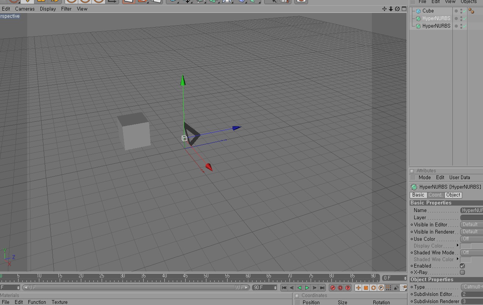Toggle autokeying icon

pos(340,288)
